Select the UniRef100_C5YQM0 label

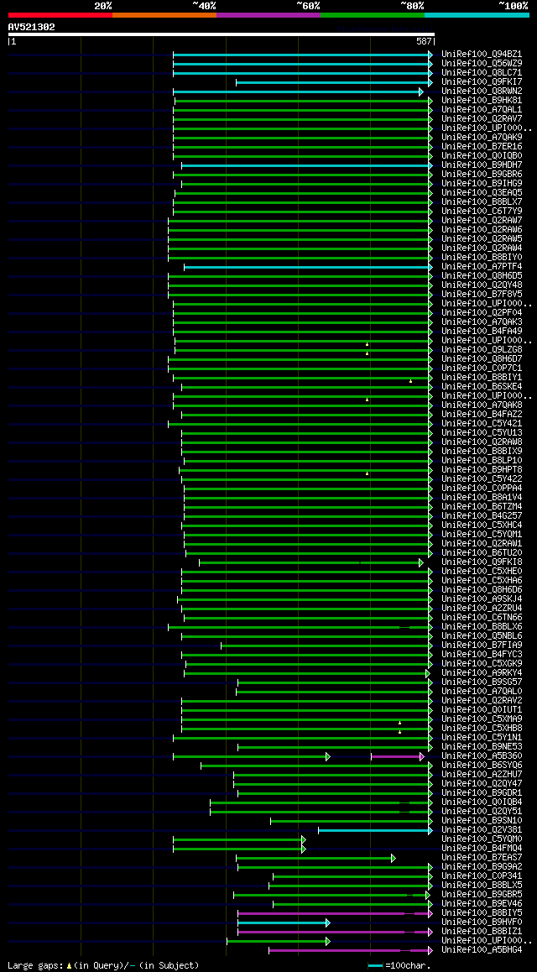tap(482, 839)
